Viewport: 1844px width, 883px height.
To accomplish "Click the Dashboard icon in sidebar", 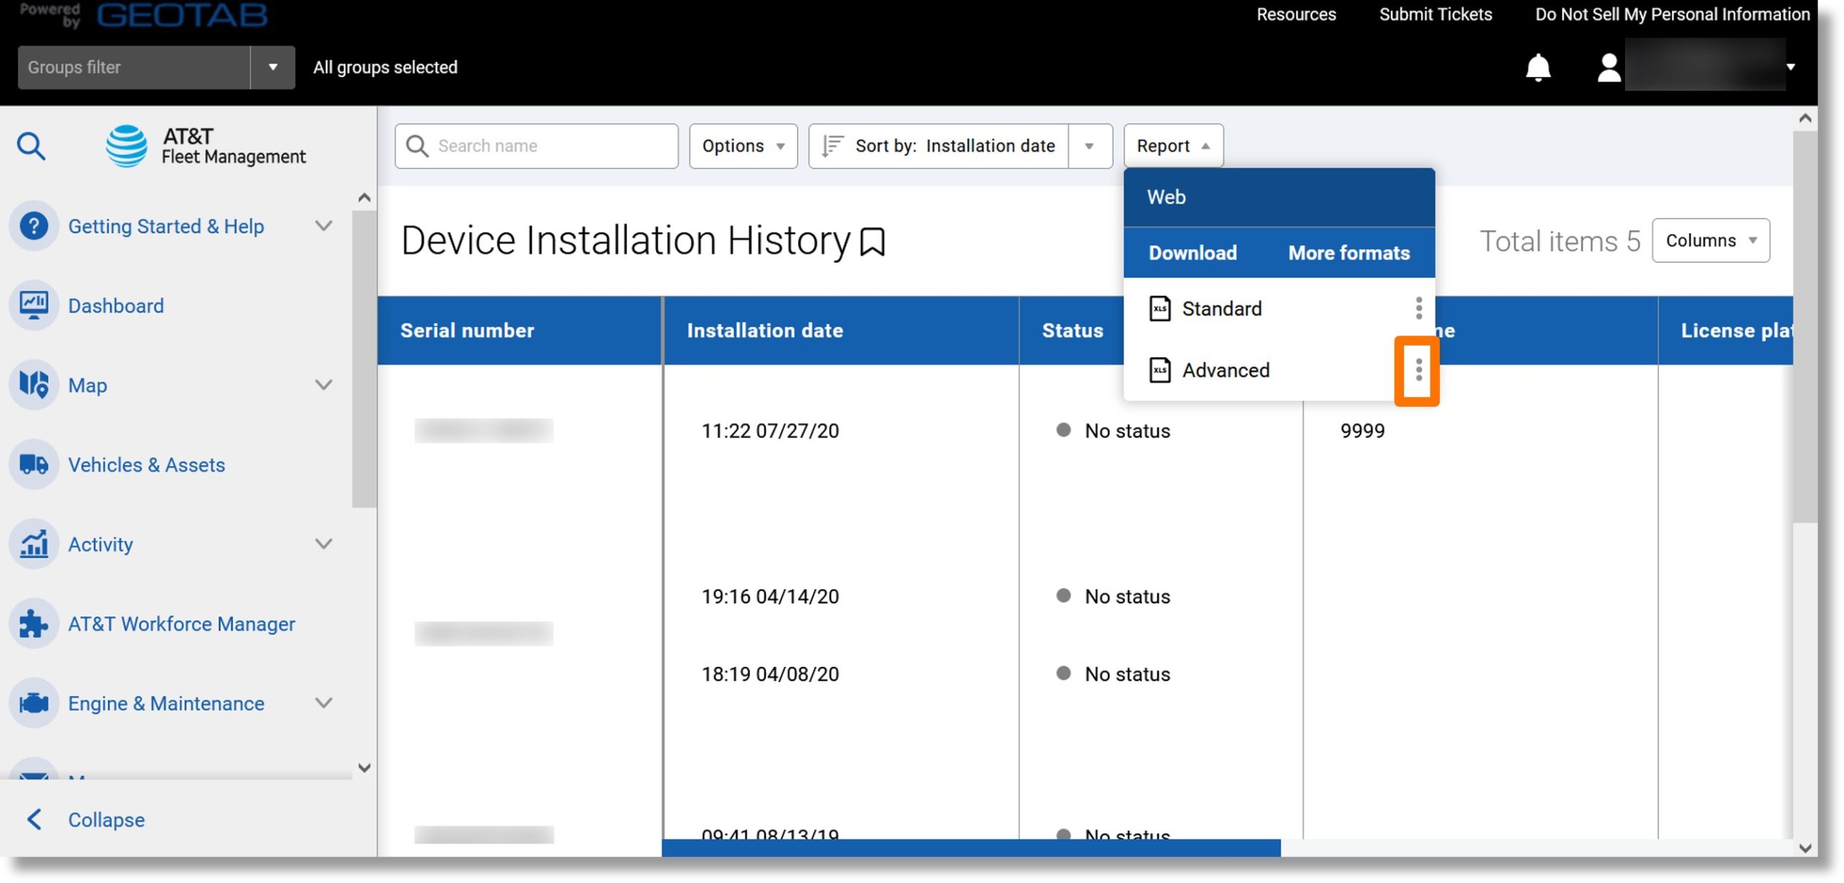I will pos(34,305).
